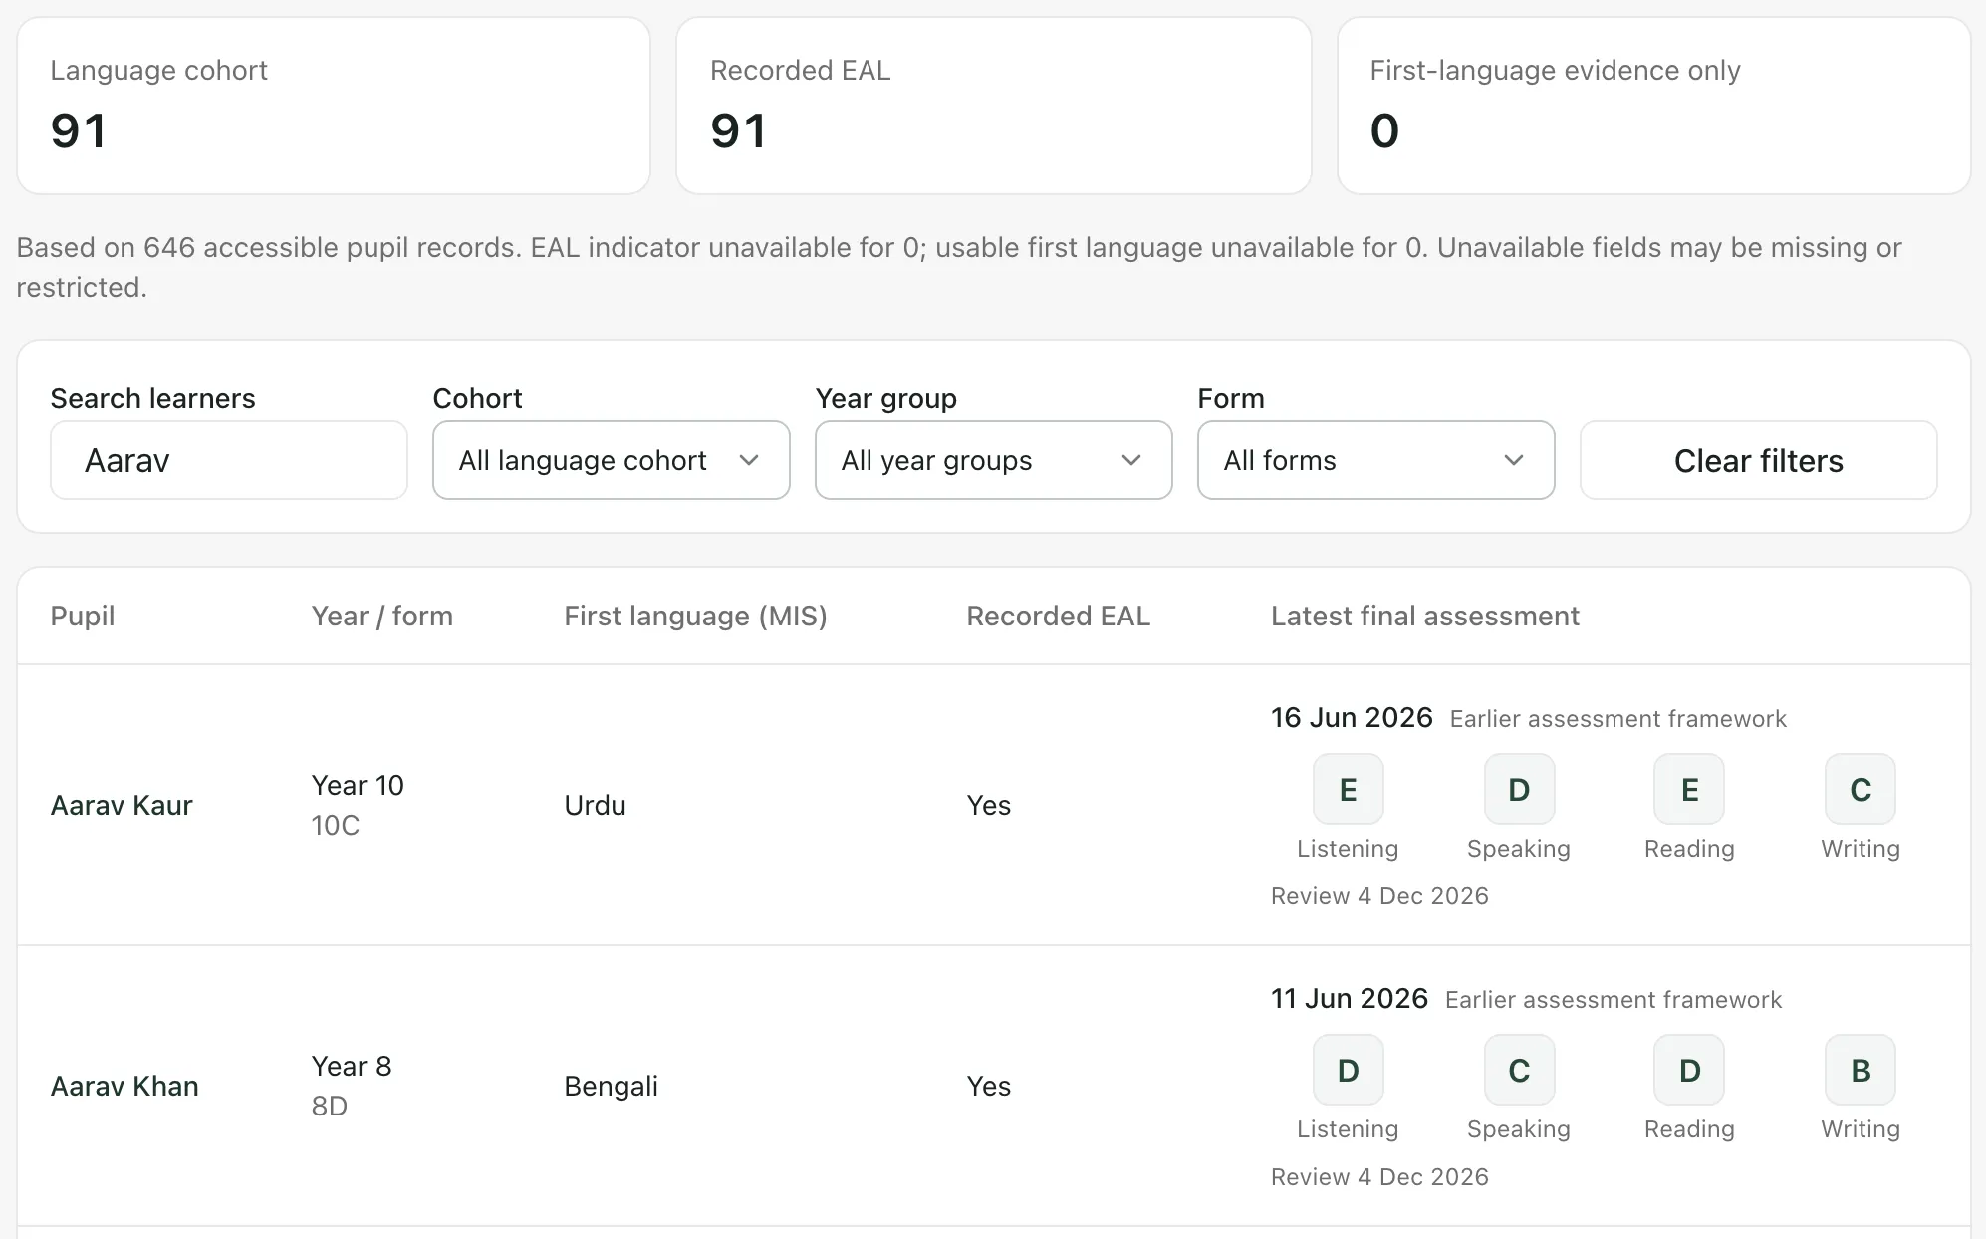Click Yes under Recorded EAL for Aarav Khan
Screen dimensions: 1986x1239
(x=988, y=1086)
